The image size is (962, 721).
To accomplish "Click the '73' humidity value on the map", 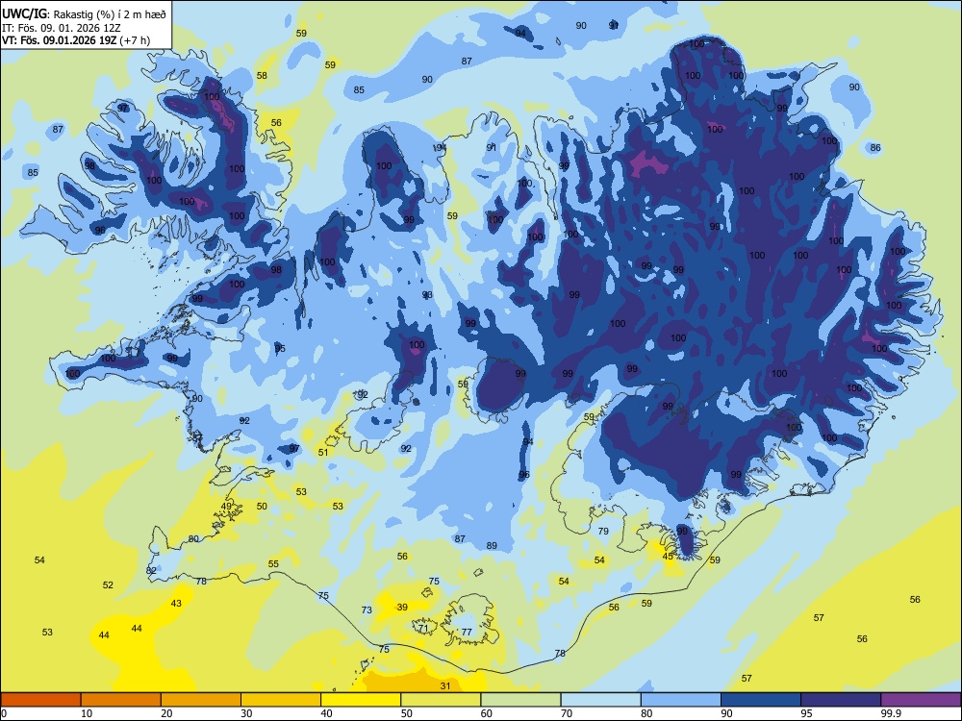I will pos(367,610).
